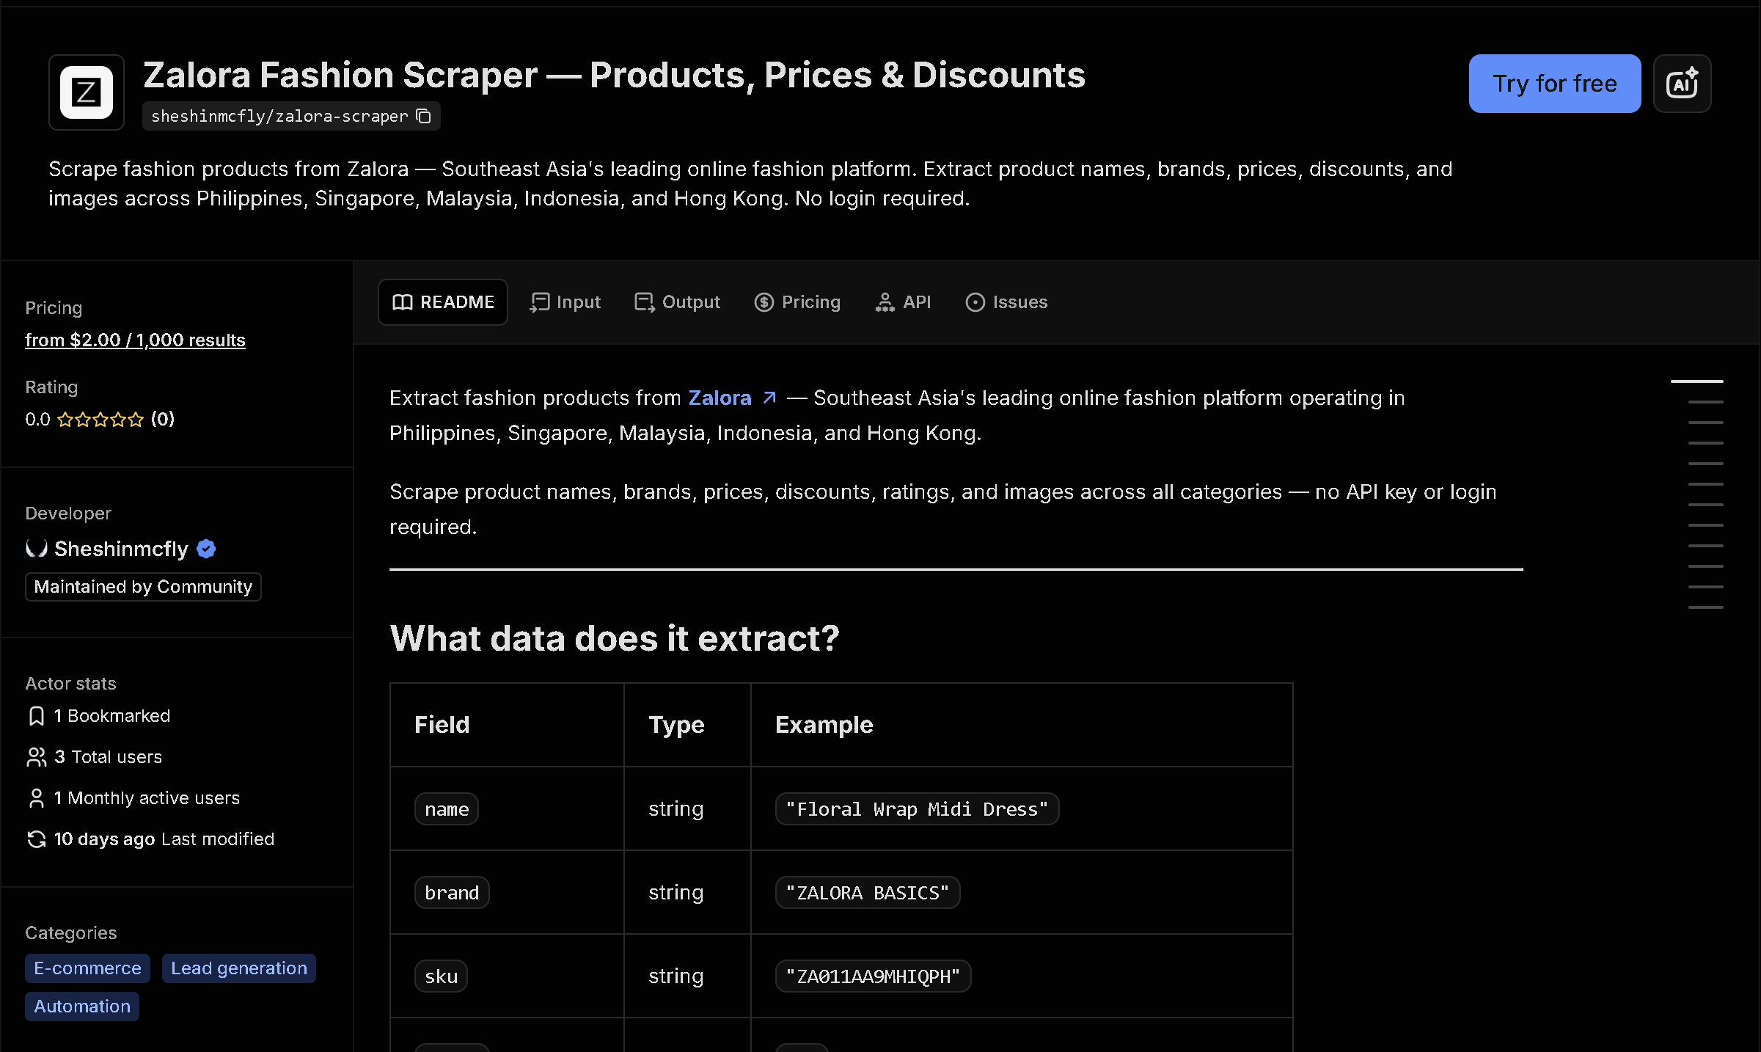Click the What data does it extract? heading
Viewport: 1761px width, 1052px height.
click(615, 638)
